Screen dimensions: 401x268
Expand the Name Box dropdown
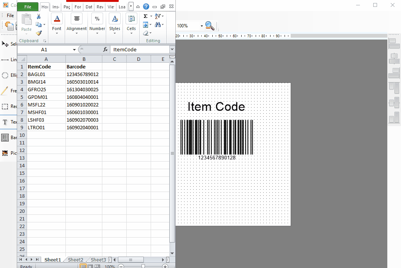(74, 49)
